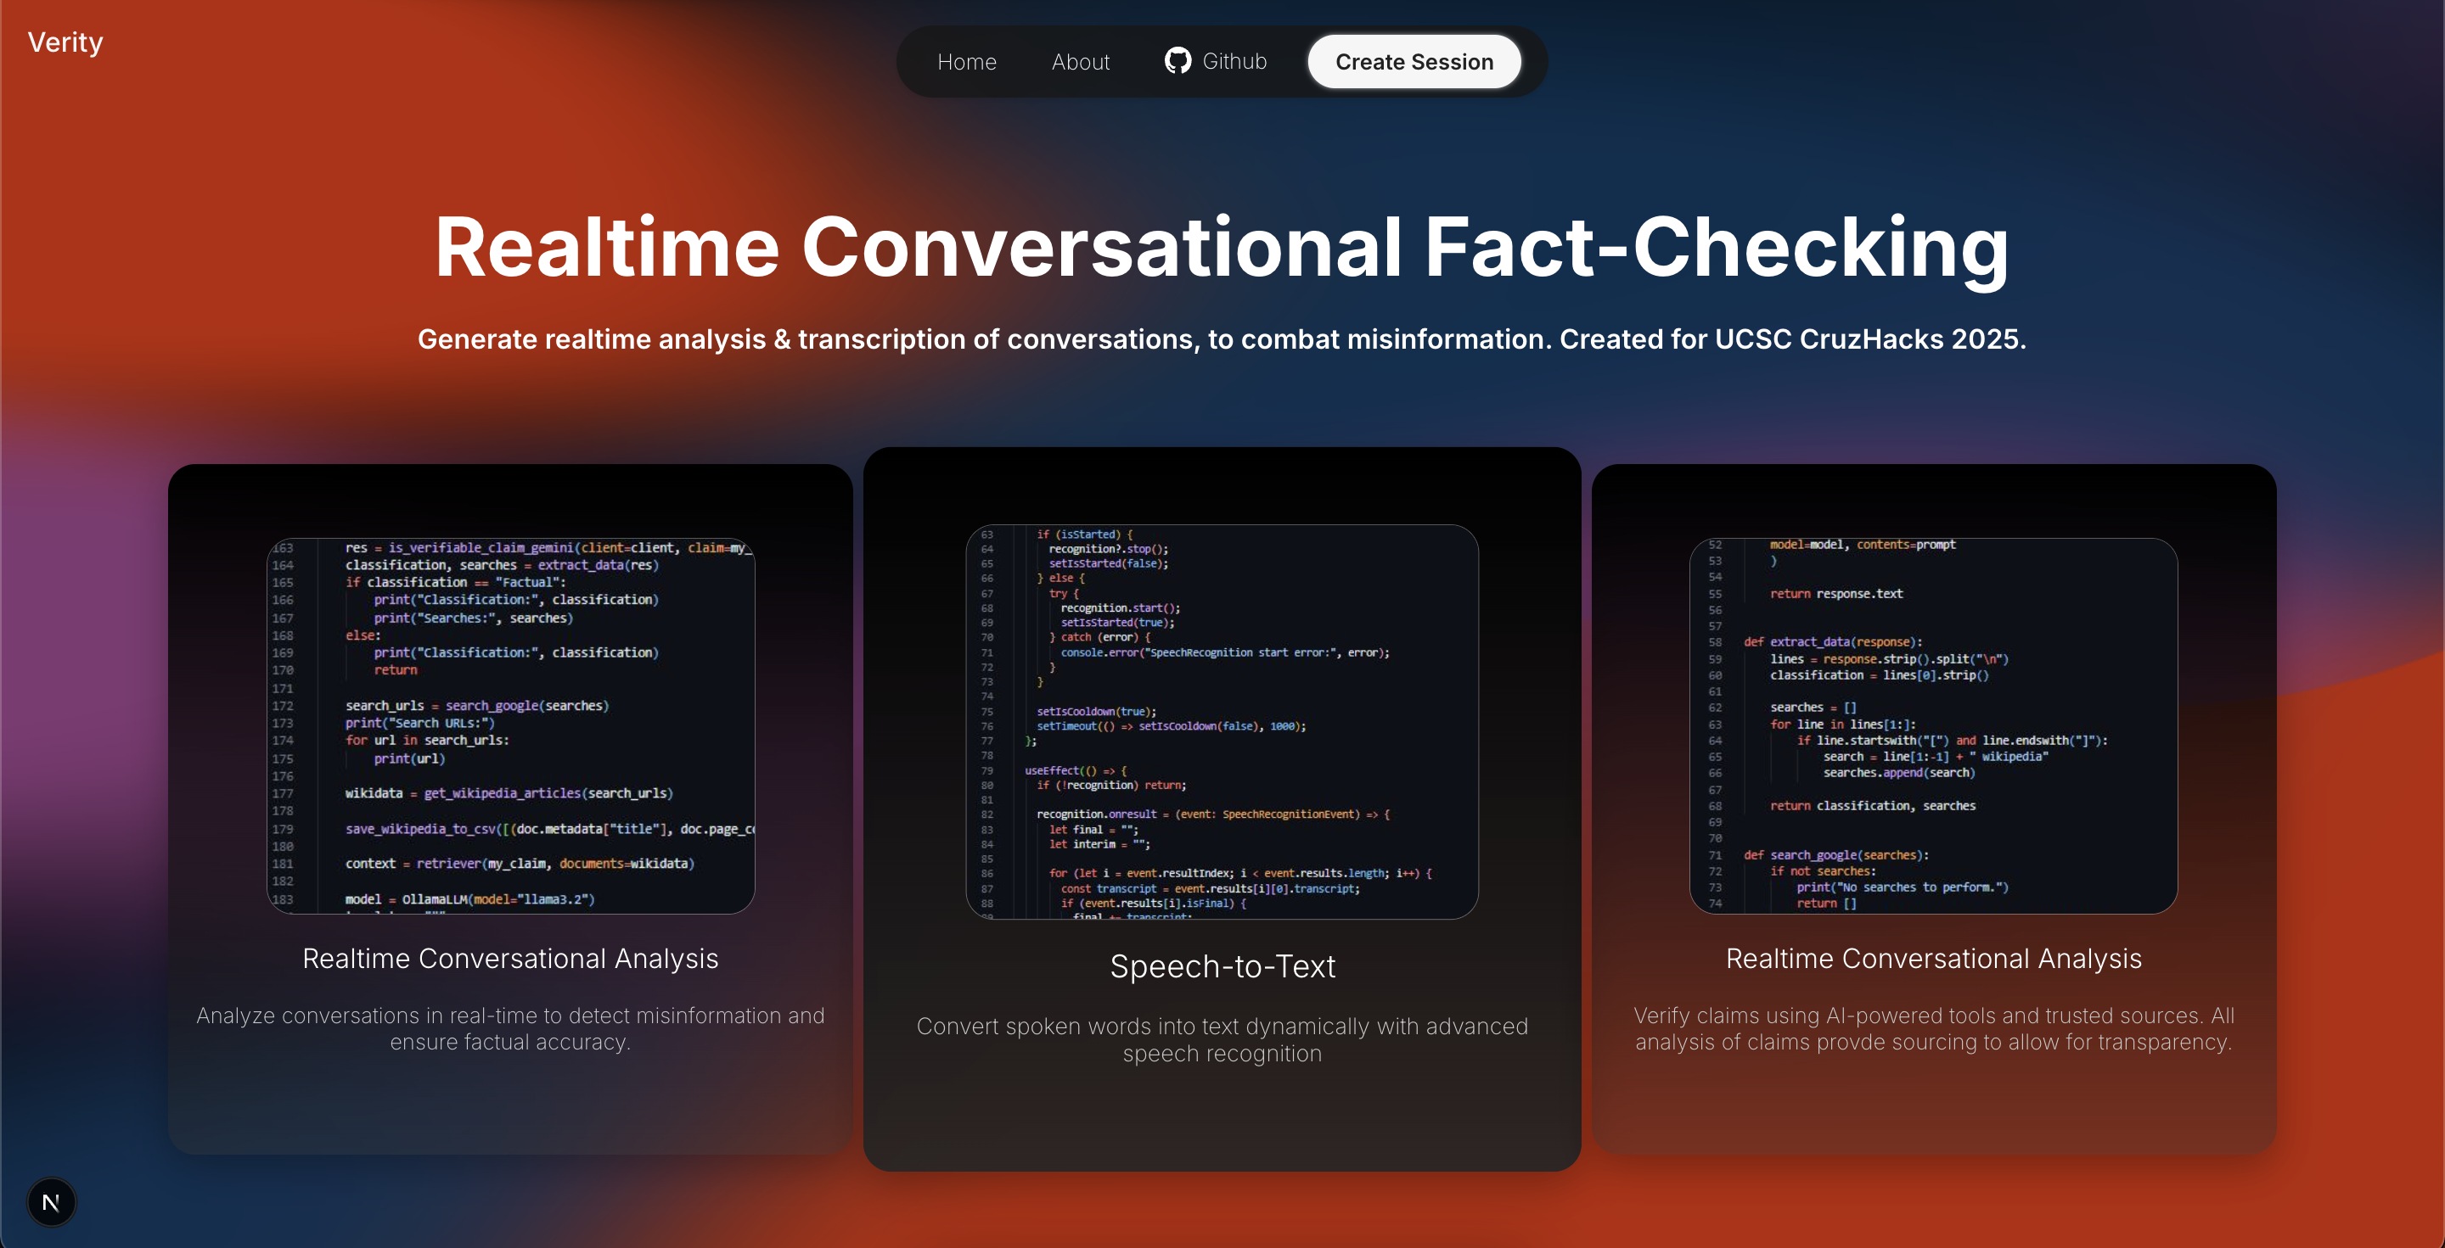This screenshot has width=2445, height=1248.
Task: Open the Github nav link text
Action: click(x=1234, y=61)
